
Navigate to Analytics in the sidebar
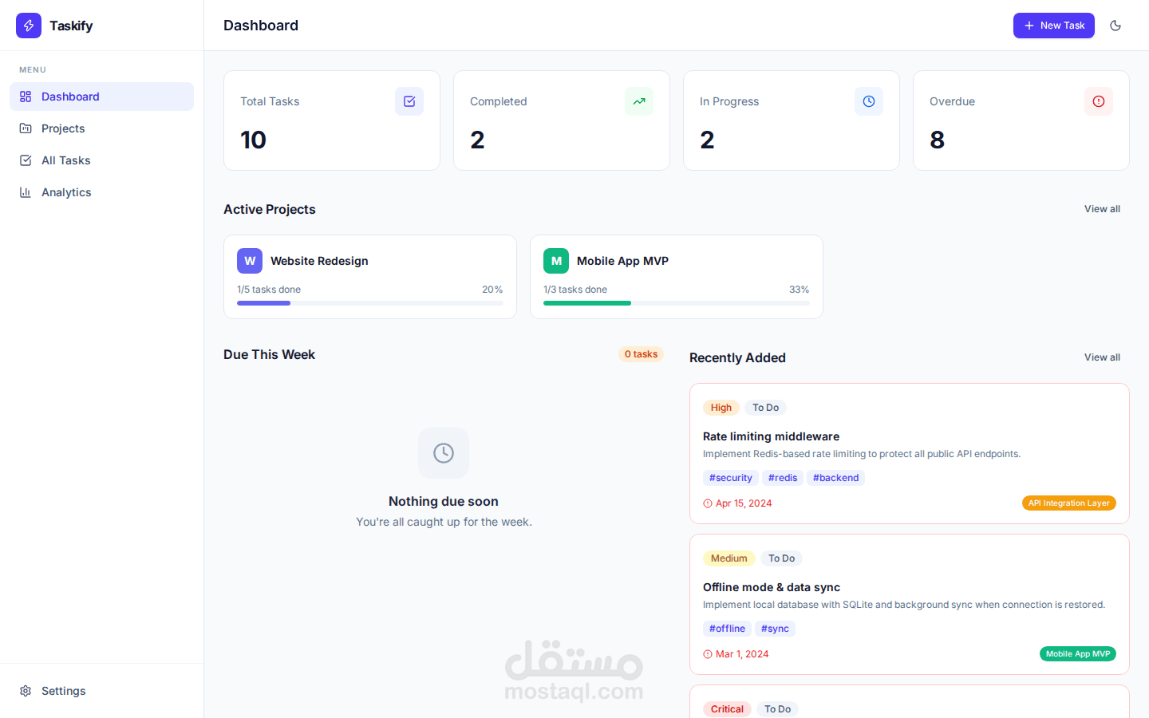point(101,192)
